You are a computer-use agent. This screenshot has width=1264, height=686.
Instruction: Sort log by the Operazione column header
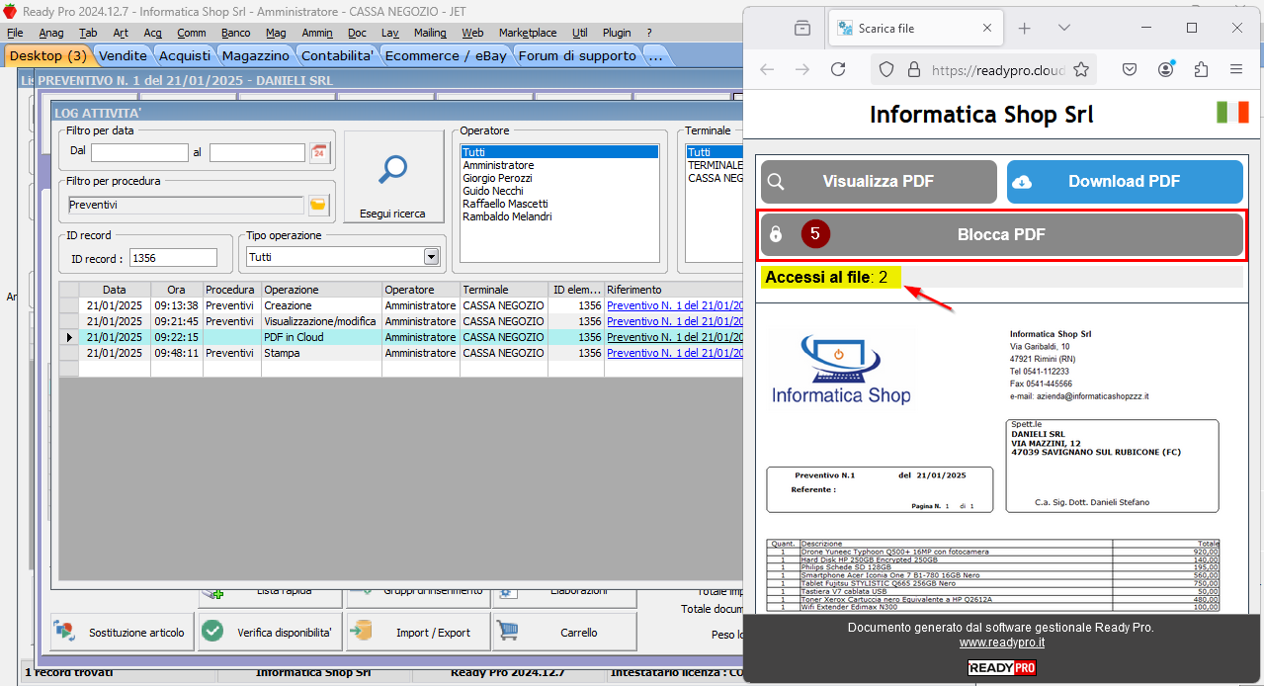click(x=321, y=290)
